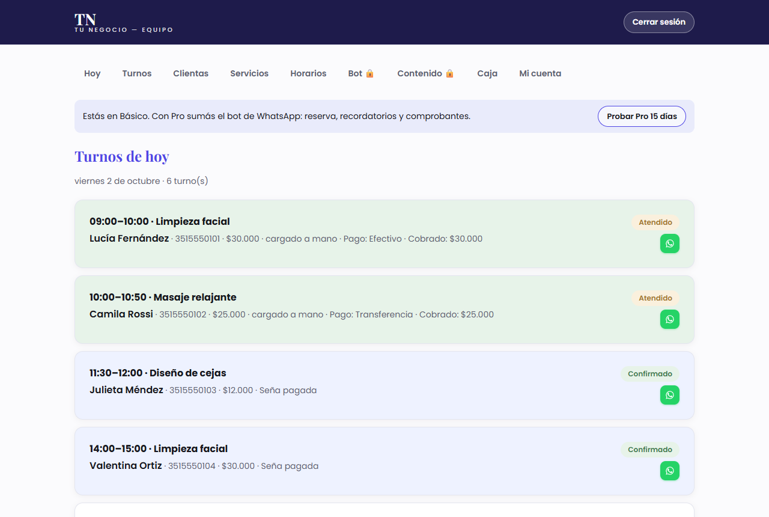Click Confirmado badge on Valentina Ortiz's turno

pos(650,450)
